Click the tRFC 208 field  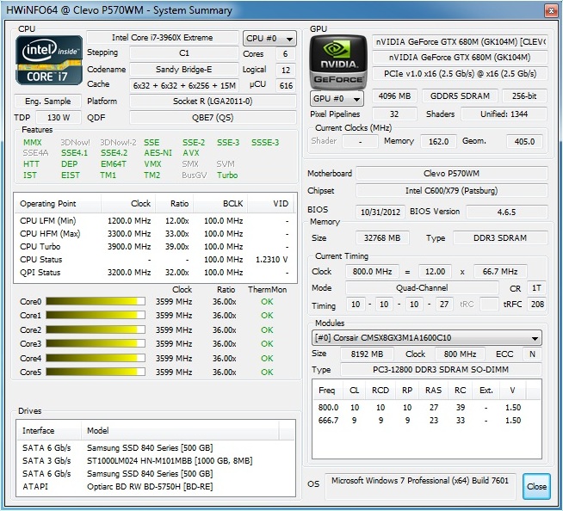[537, 305]
